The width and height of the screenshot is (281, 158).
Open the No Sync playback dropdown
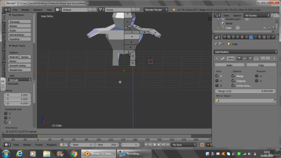coord(184,144)
